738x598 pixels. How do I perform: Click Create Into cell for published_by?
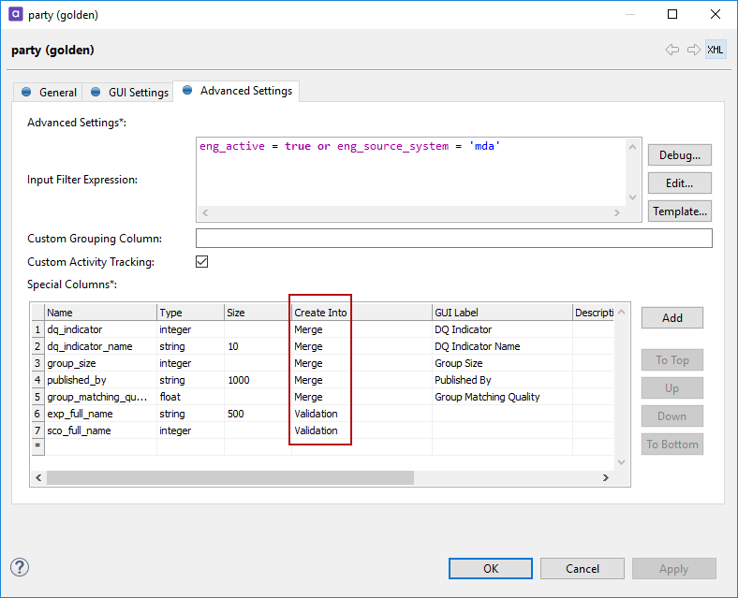[x=320, y=380]
